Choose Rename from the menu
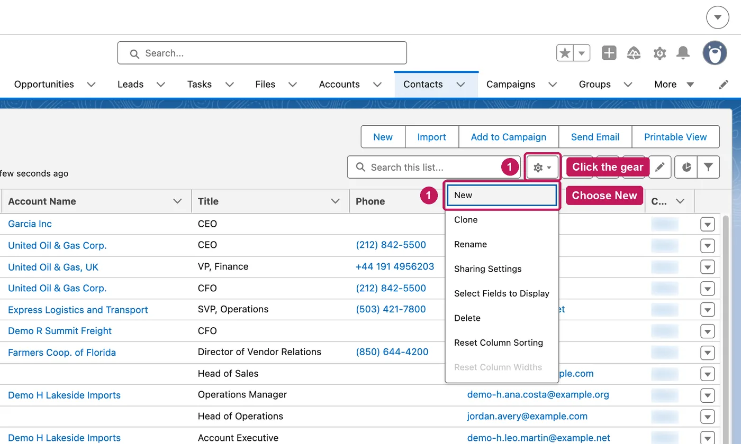 click(502, 244)
